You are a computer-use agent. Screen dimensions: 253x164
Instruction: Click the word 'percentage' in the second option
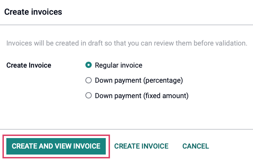[163, 80]
